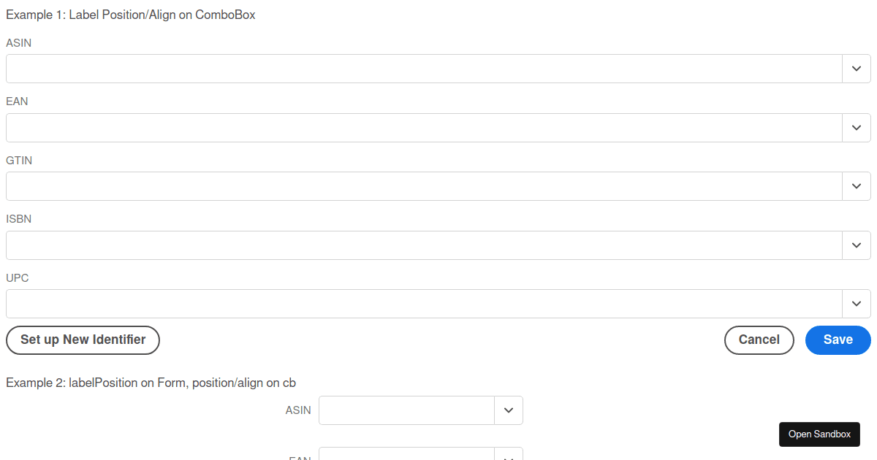Click inside the ISBN text field
The image size is (877, 460).
424,245
